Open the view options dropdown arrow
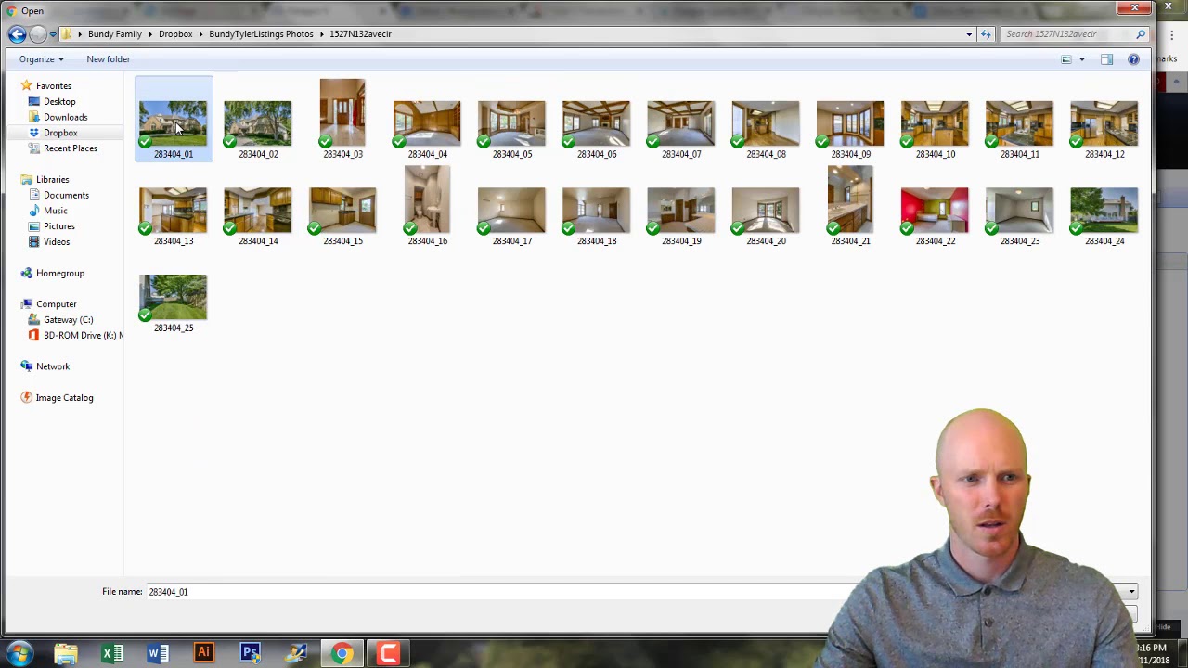The width and height of the screenshot is (1188, 668). 1081,59
